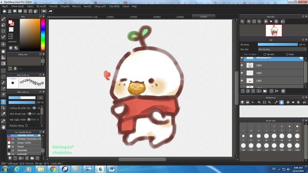
Task: Open a reference image with folder icon
Action: 248,102
